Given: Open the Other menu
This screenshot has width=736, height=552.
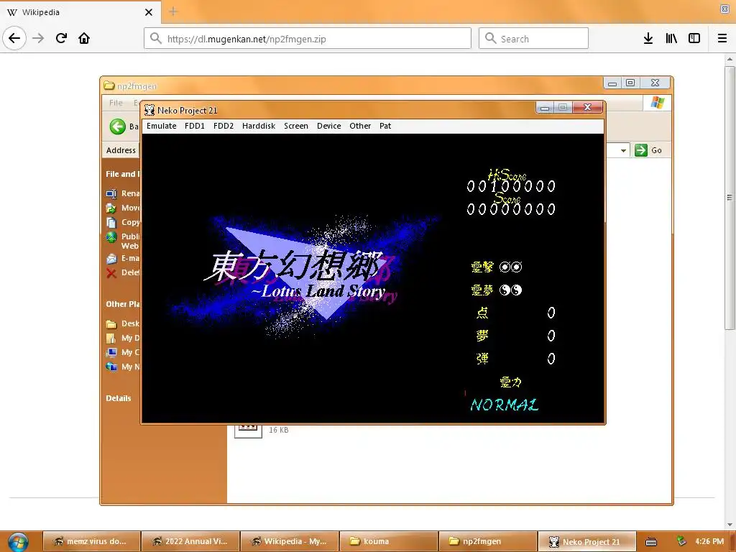Looking at the screenshot, I should (x=360, y=126).
